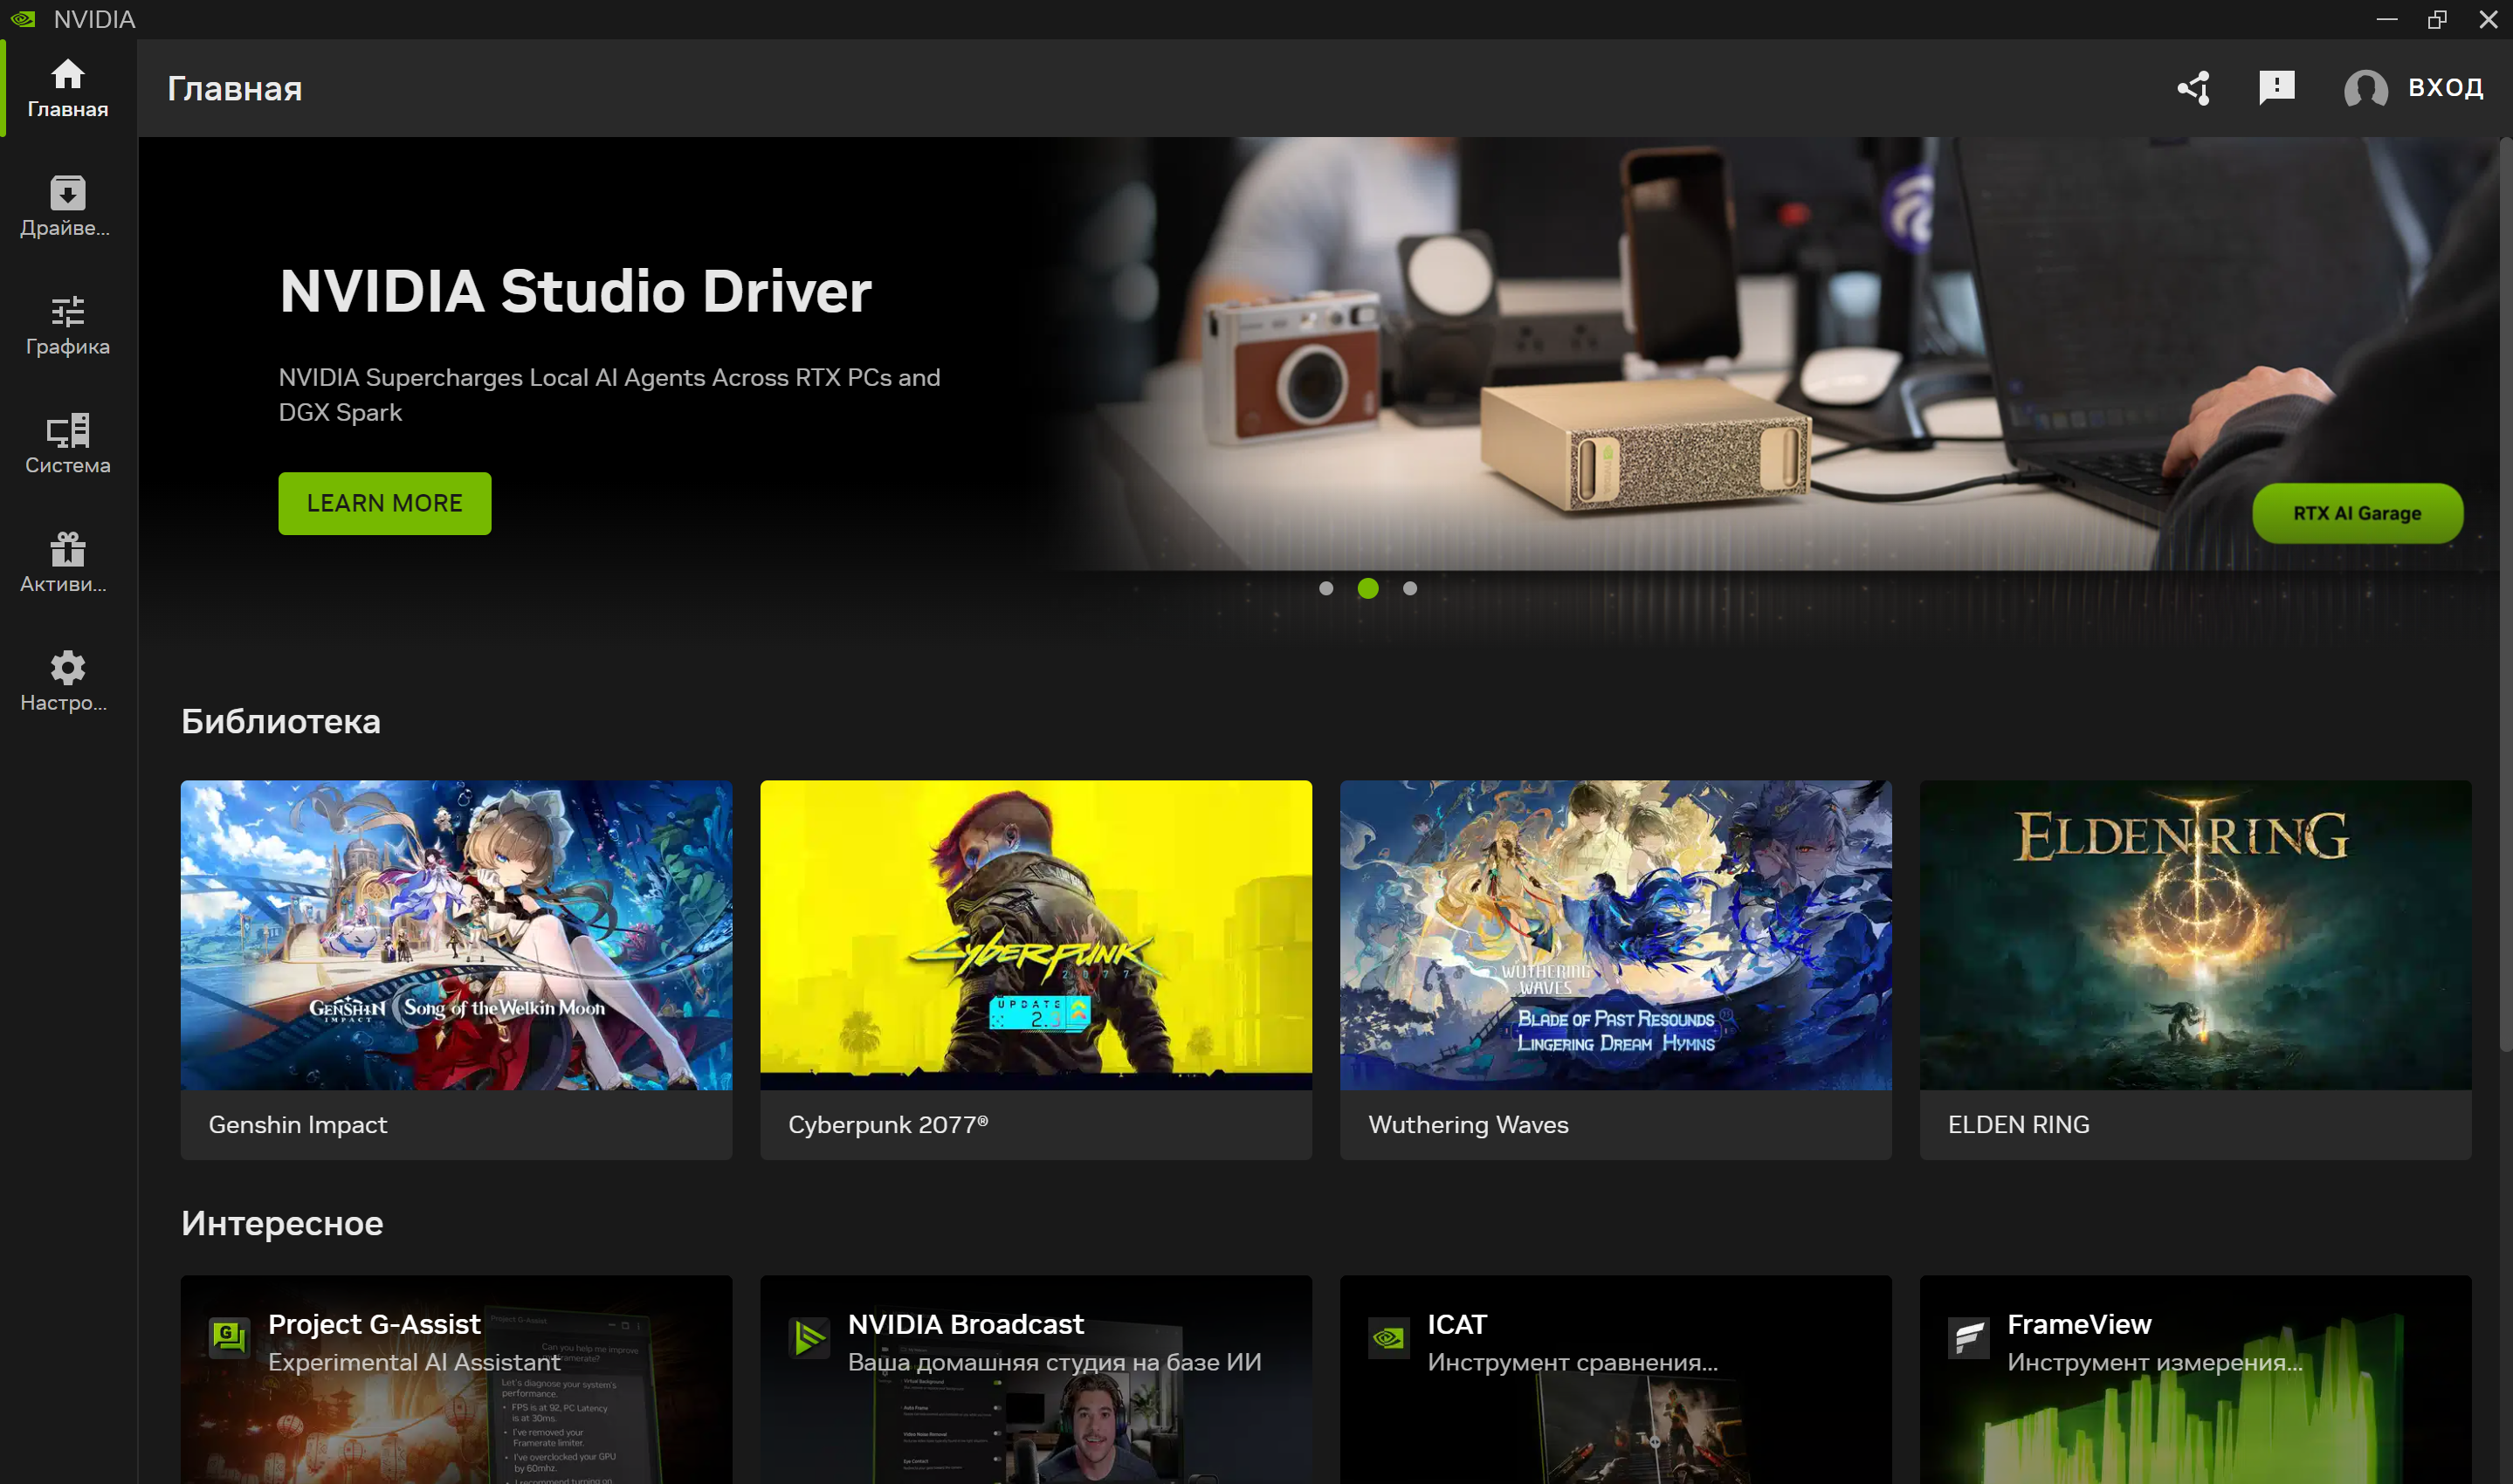This screenshot has width=2513, height=1484.
Task: Click the Библиотека section heading
Action: pos(281,721)
